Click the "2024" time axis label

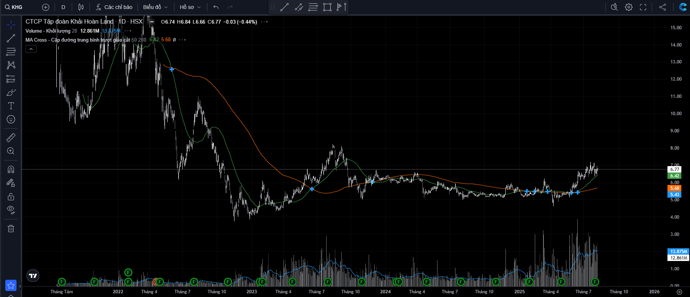pos(385,292)
